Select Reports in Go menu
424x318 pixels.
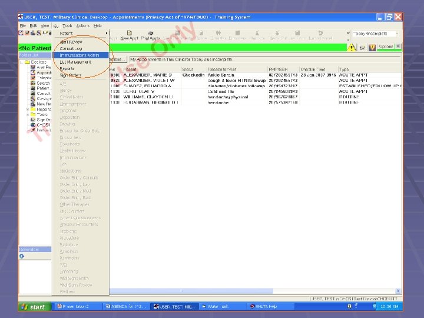click(81, 69)
